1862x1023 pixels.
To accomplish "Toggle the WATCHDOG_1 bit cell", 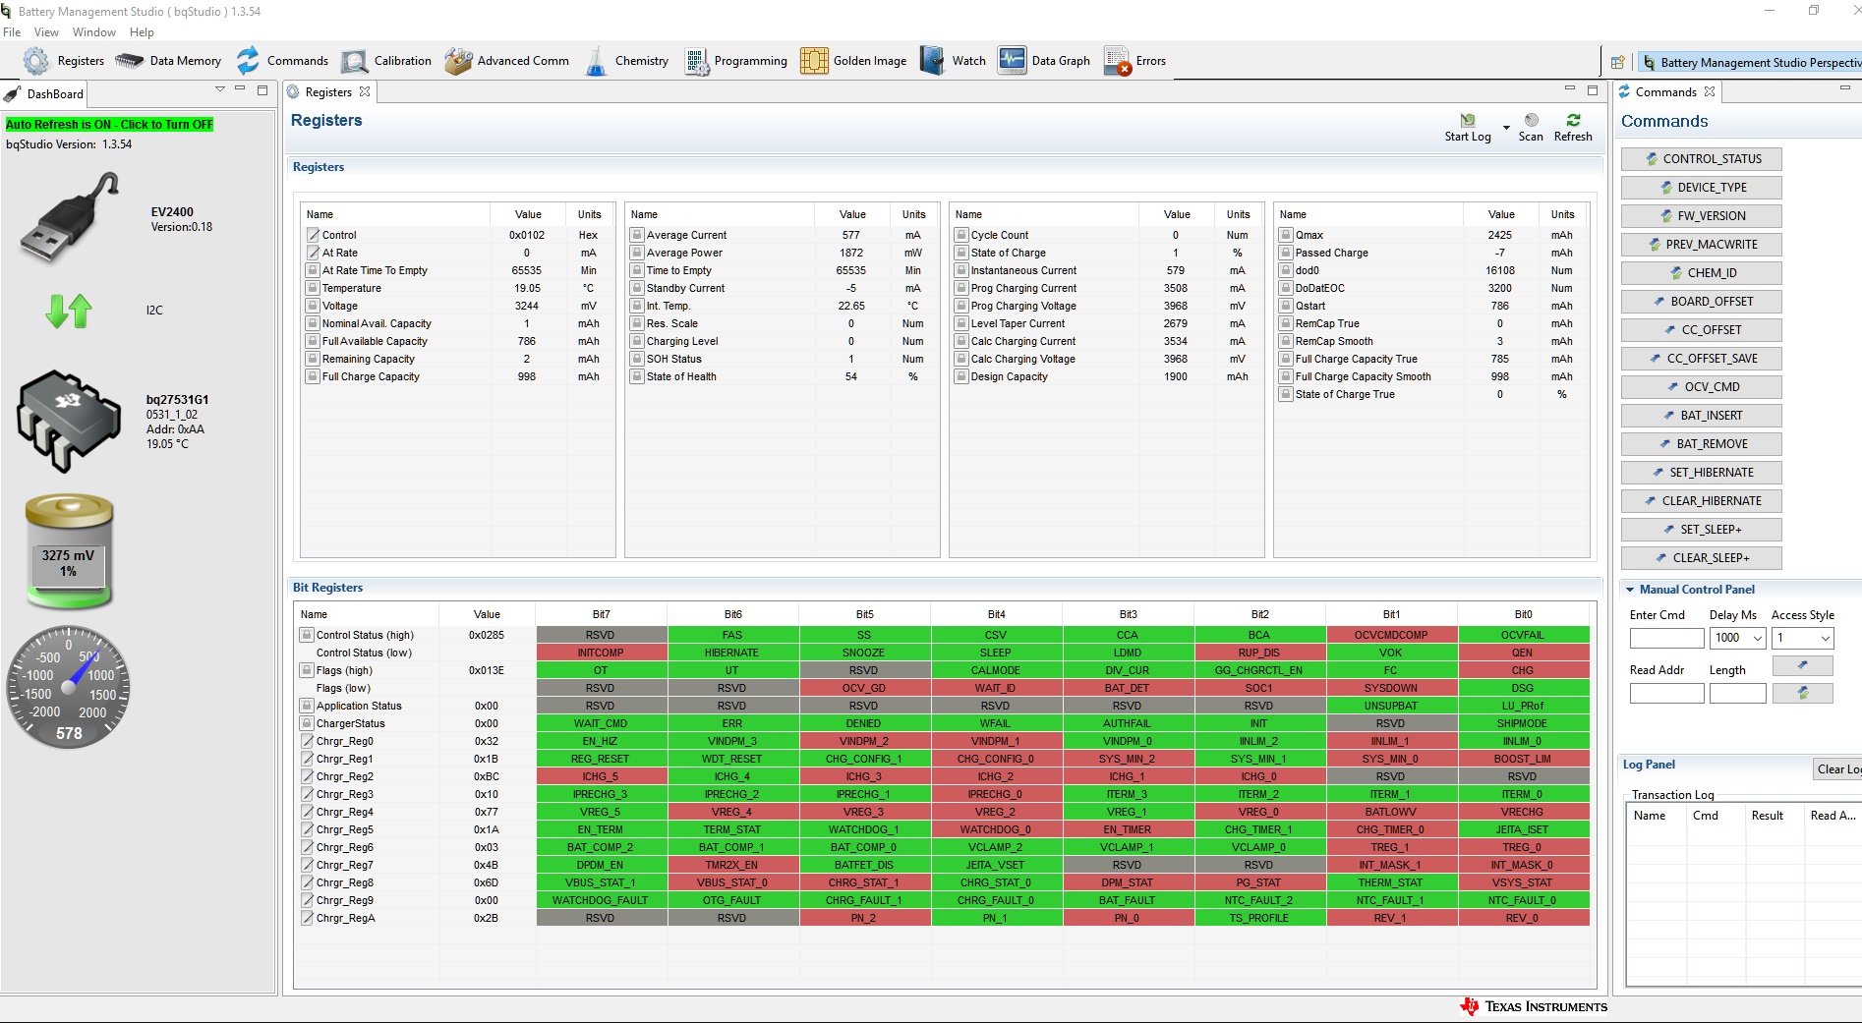I will point(864,829).
